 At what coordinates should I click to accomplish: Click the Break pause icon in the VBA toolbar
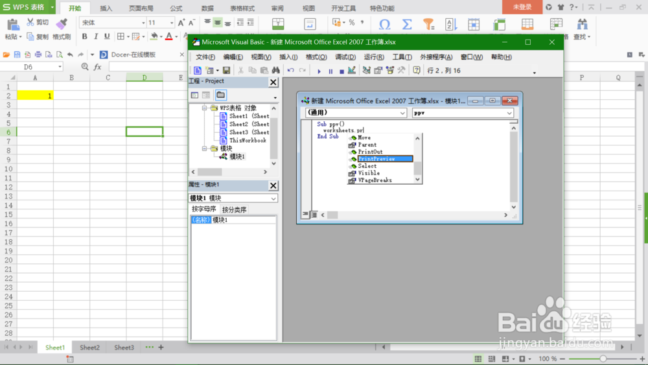330,71
